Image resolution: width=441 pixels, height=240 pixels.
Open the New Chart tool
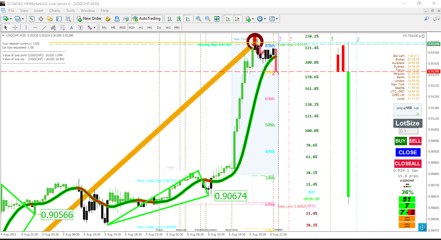pyautogui.click(x=6, y=19)
